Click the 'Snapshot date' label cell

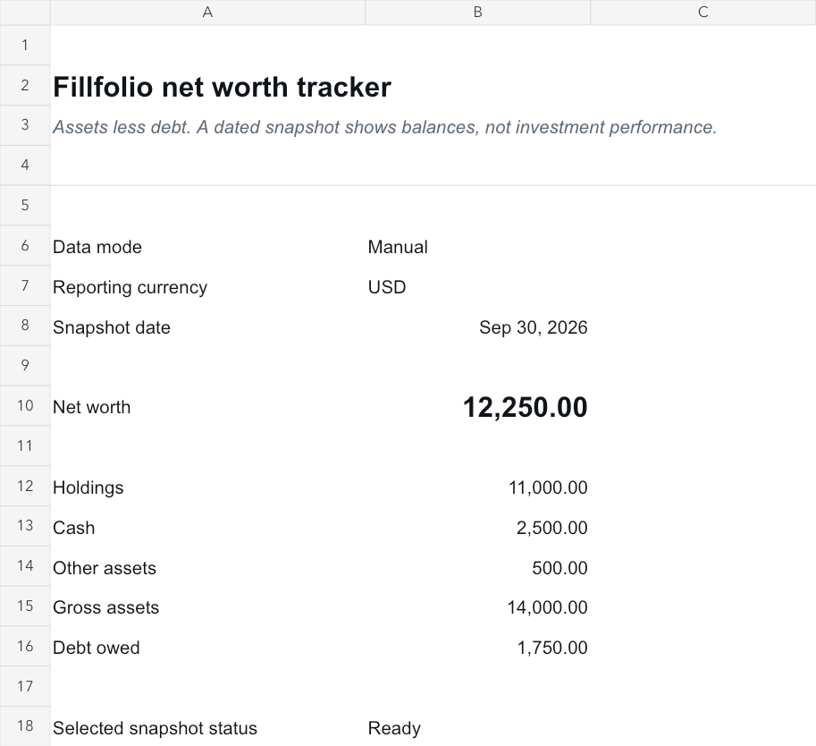coord(207,326)
